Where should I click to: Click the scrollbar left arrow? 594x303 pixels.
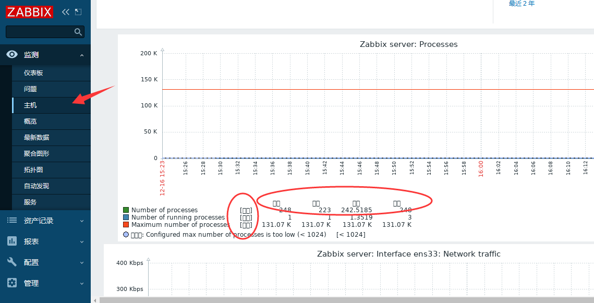95,300
